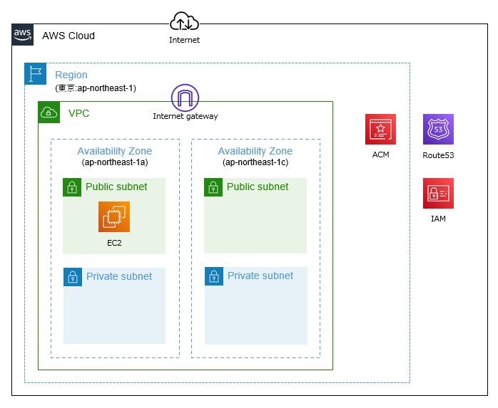This screenshot has height=408, width=498.
Task: Select the Region flag icon
Action: pyautogui.click(x=35, y=73)
